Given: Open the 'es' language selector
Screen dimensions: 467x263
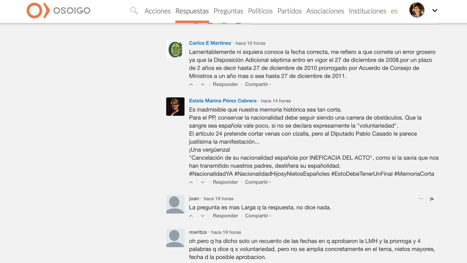Looking at the screenshot, I should click(394, 11).
